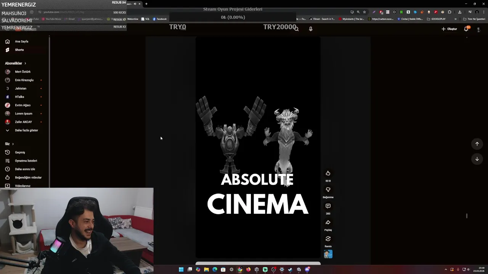Open the channel avatar below Remix
Image resolution: width=488 pixels, height=274 pixels.
click(328, 254)
